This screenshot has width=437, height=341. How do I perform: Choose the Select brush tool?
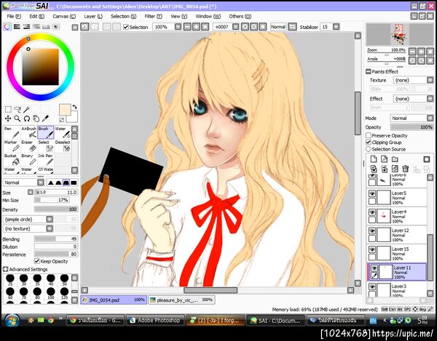45,145
